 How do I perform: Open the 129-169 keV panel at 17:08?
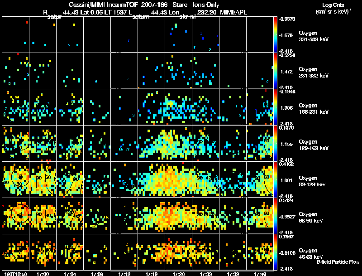[97, 143]
